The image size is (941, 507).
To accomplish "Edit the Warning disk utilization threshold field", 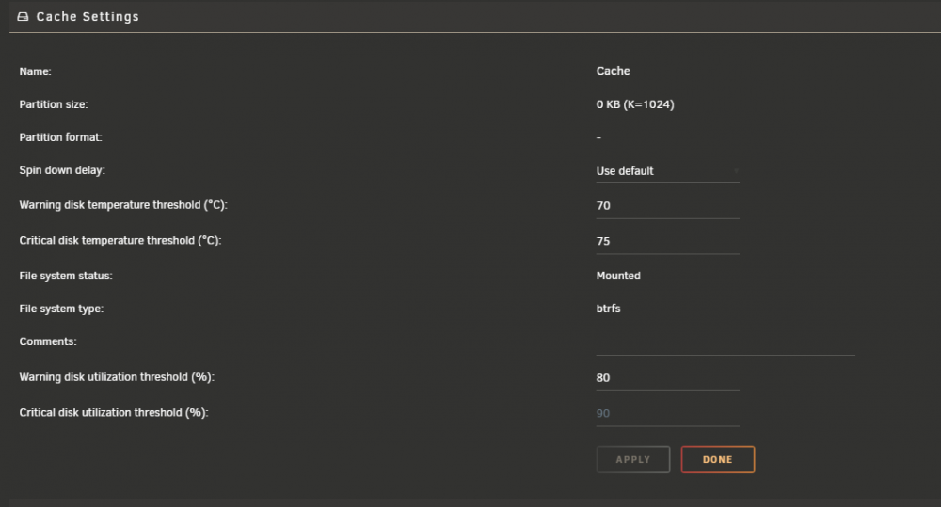I will [x=667, y=378].
